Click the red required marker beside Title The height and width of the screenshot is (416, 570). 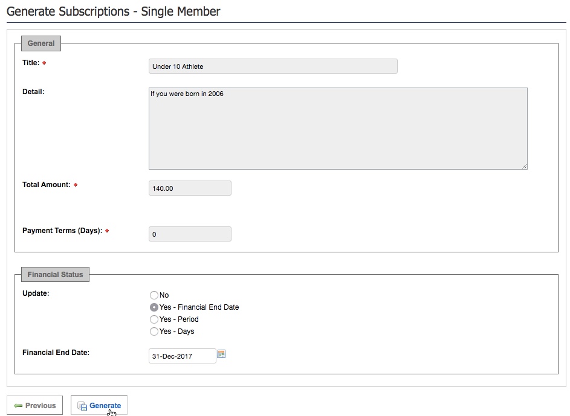[44, 63]
